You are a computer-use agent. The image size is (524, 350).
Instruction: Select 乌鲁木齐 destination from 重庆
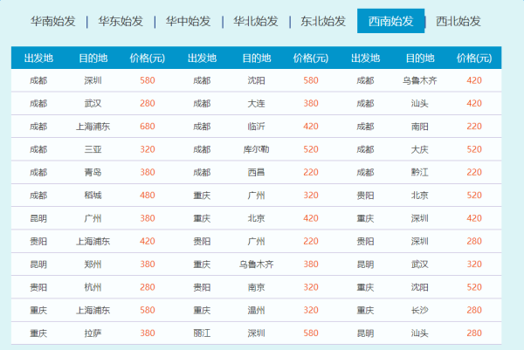coord(256,264)
